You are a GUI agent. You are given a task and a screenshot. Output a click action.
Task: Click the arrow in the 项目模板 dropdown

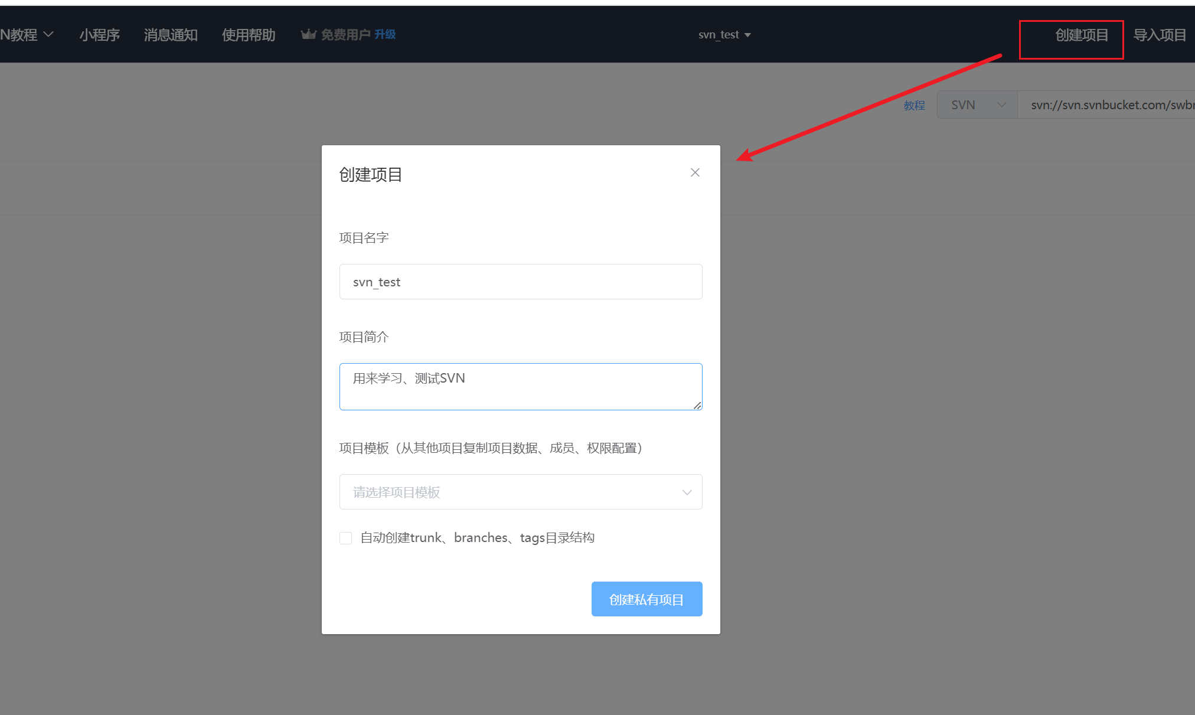(x=687, y=492)
